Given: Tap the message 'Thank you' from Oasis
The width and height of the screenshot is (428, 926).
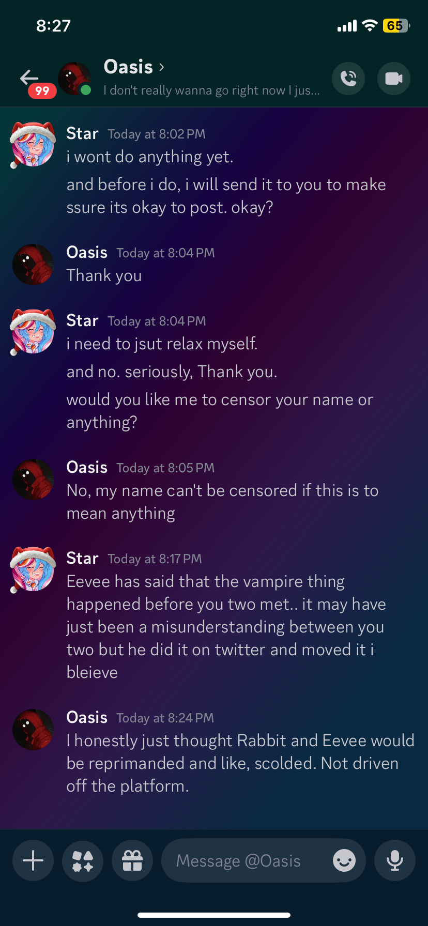Looking at the screenshot, I should click(104, 276).
